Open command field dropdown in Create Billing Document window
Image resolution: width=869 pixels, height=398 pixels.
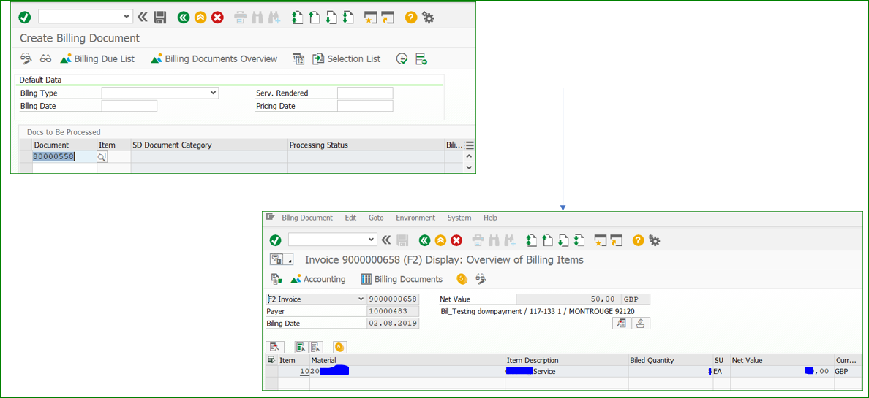(x=127, y=17)
